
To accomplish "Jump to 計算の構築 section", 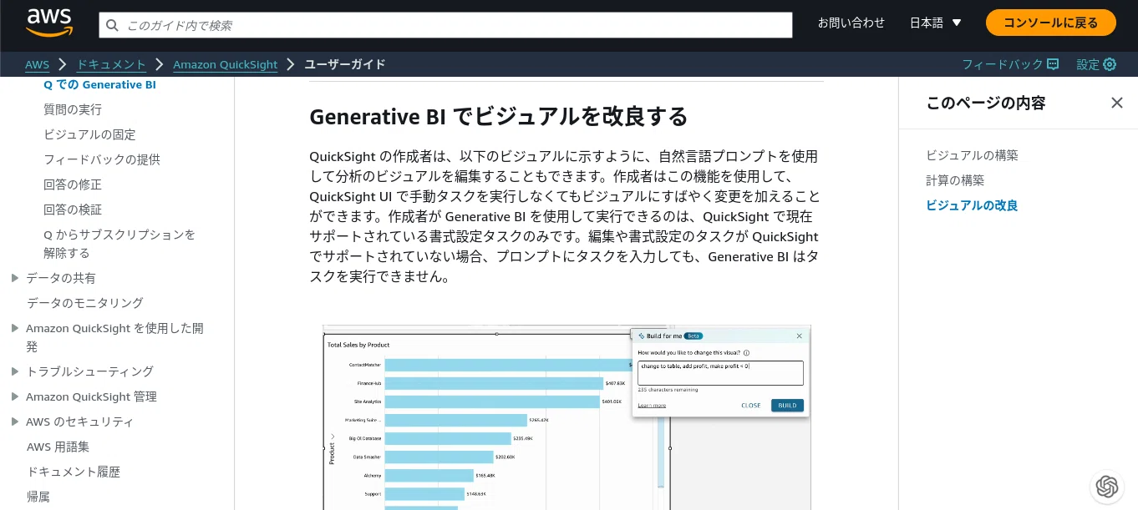I will pos(955,180).
